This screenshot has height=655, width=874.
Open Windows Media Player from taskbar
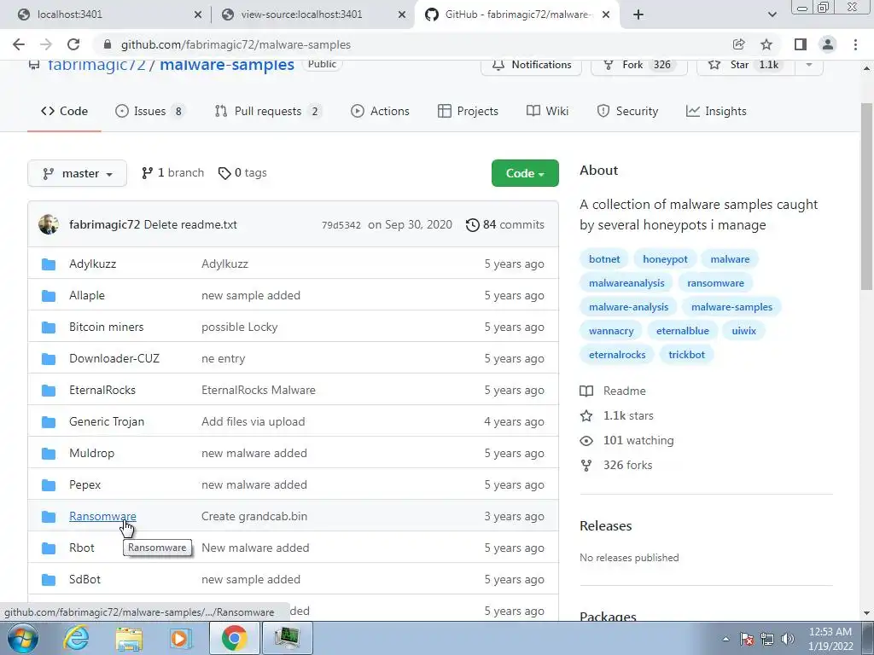tap(181, 638)
